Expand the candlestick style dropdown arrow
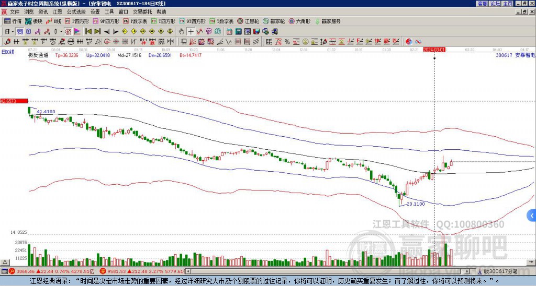This screenshot has width=536, height=286. (x=61, y=31)
